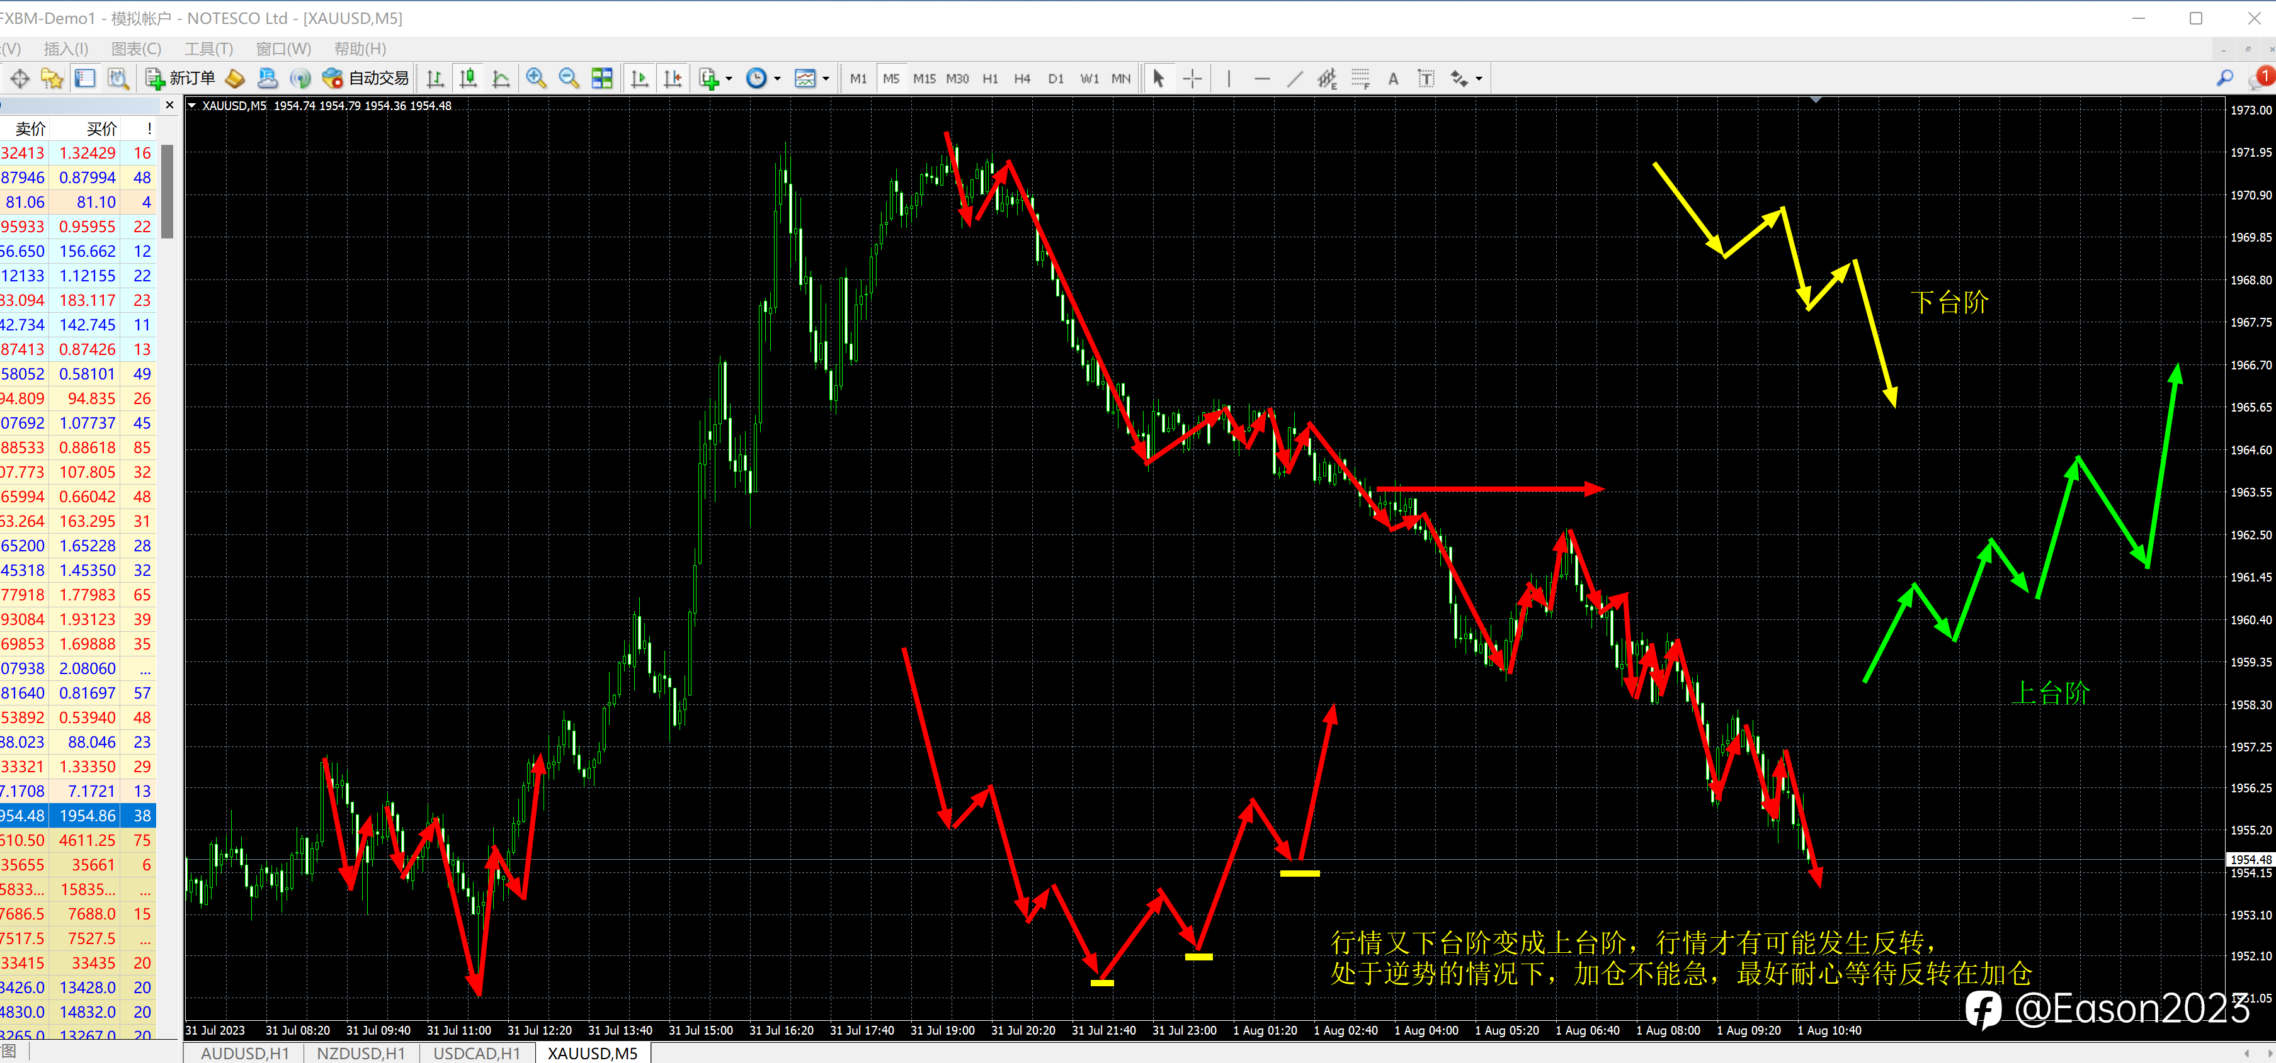Screen dimensions: 2276x1063
Task: Click the 新订单 new order button
Action: (180, 79)
